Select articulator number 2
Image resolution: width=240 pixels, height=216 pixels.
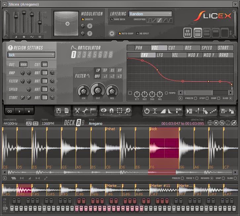click(79, 54)
